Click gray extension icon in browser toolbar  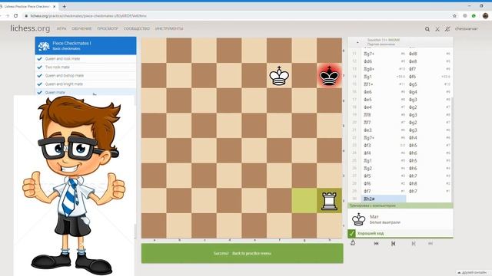pyautogui.click(x=464, y=15)
